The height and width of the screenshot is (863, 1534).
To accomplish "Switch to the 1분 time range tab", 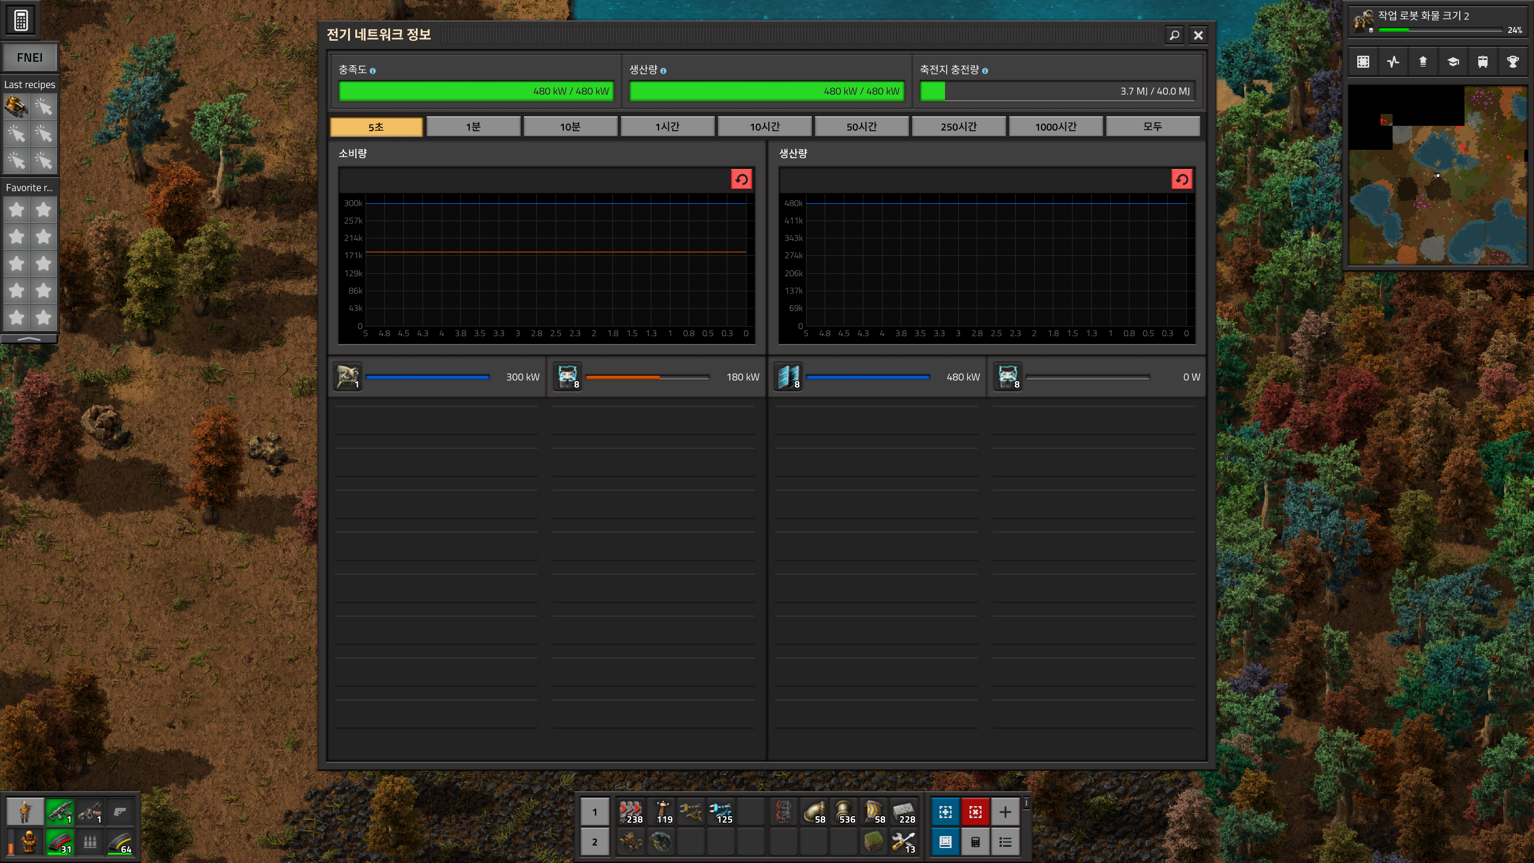I will pos(473,126).
